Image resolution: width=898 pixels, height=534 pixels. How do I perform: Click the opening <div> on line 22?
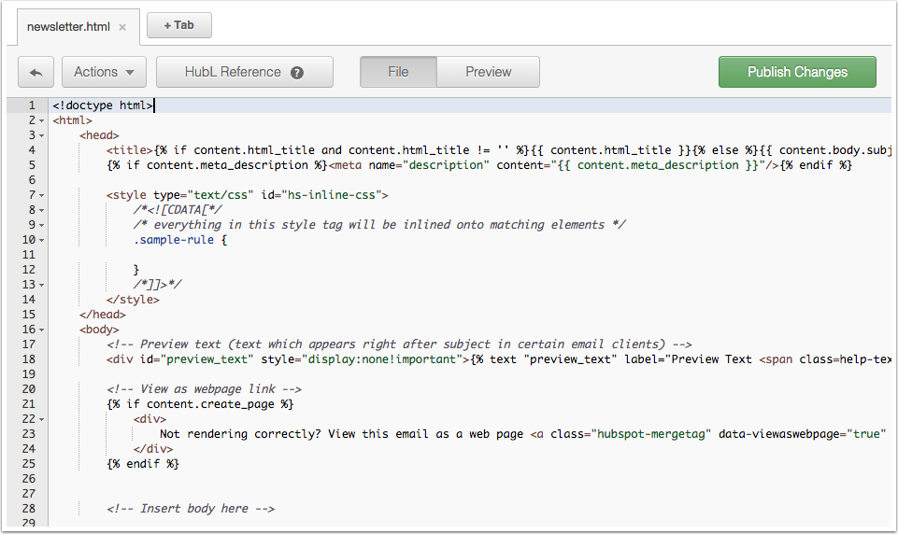150,419
